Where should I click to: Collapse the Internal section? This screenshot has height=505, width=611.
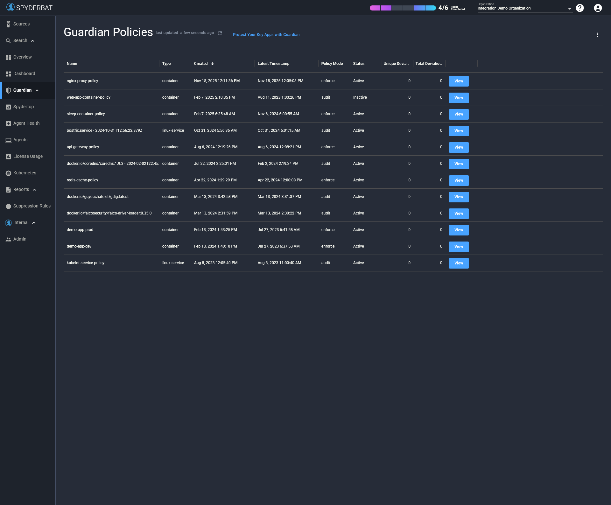34,222
